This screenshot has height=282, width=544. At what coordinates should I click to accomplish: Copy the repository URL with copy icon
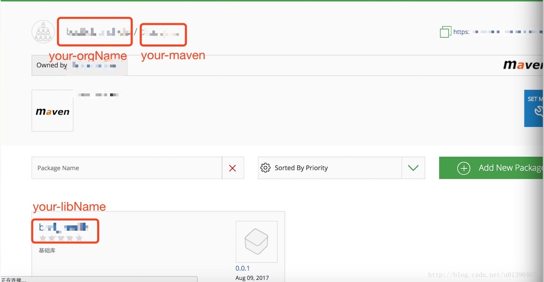click(x=446, y=32)
